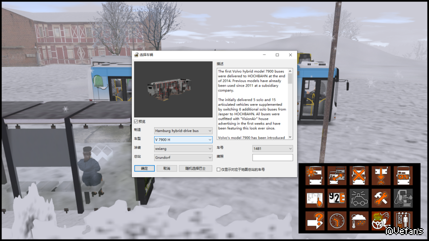Open the 1481 vehicle number dropdown
Image resolution: width=429 pixels, height=241 pixels.
(x=272, y=148)
